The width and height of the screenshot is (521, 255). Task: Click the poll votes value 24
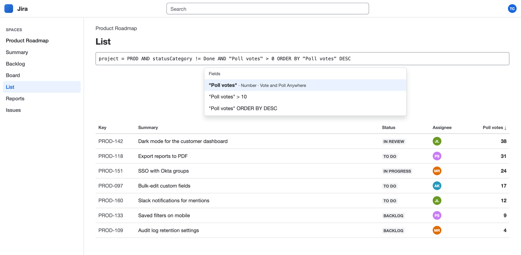tap(503, 171)
